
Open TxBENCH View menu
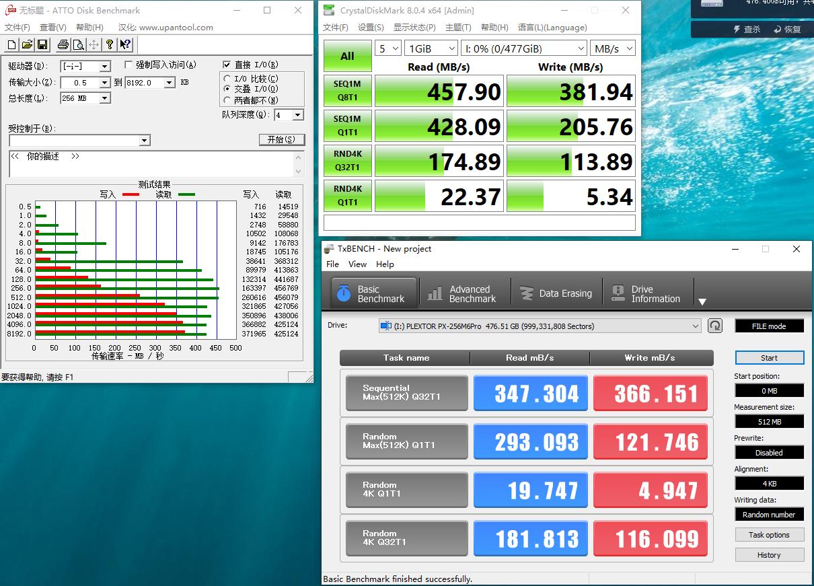pos(357,264)
